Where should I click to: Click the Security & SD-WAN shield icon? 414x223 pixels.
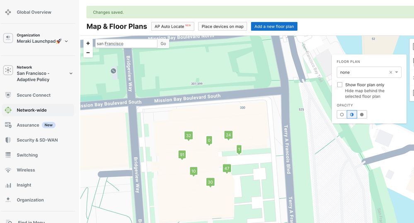point(8,140)
